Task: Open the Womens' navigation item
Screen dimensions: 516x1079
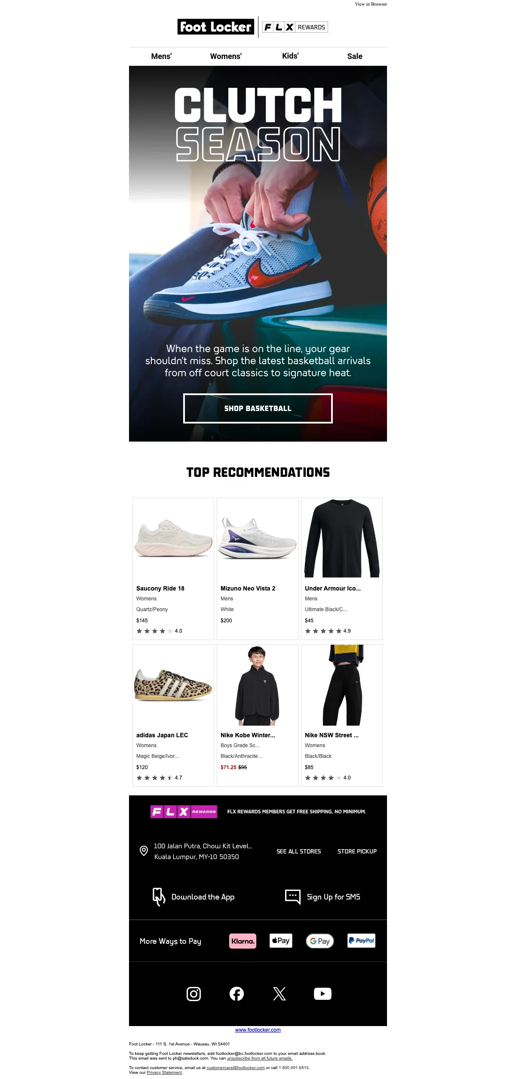Action: click(226, 56)
